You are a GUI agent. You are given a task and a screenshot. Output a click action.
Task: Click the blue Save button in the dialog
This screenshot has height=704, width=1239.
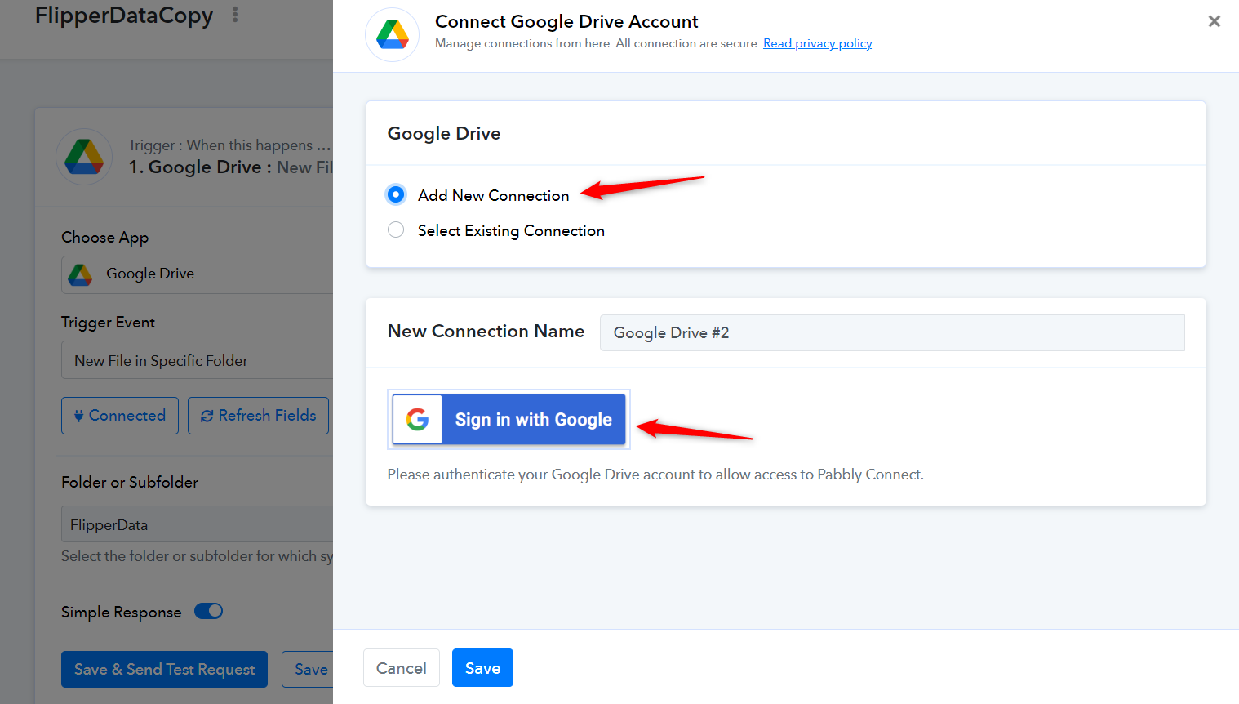coord(482,668)
